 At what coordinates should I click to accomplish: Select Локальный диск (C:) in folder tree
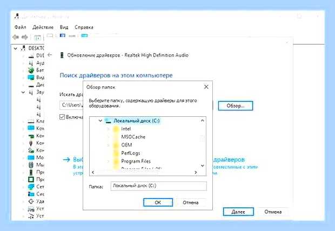pyautogui.click(x=137, y=121)
